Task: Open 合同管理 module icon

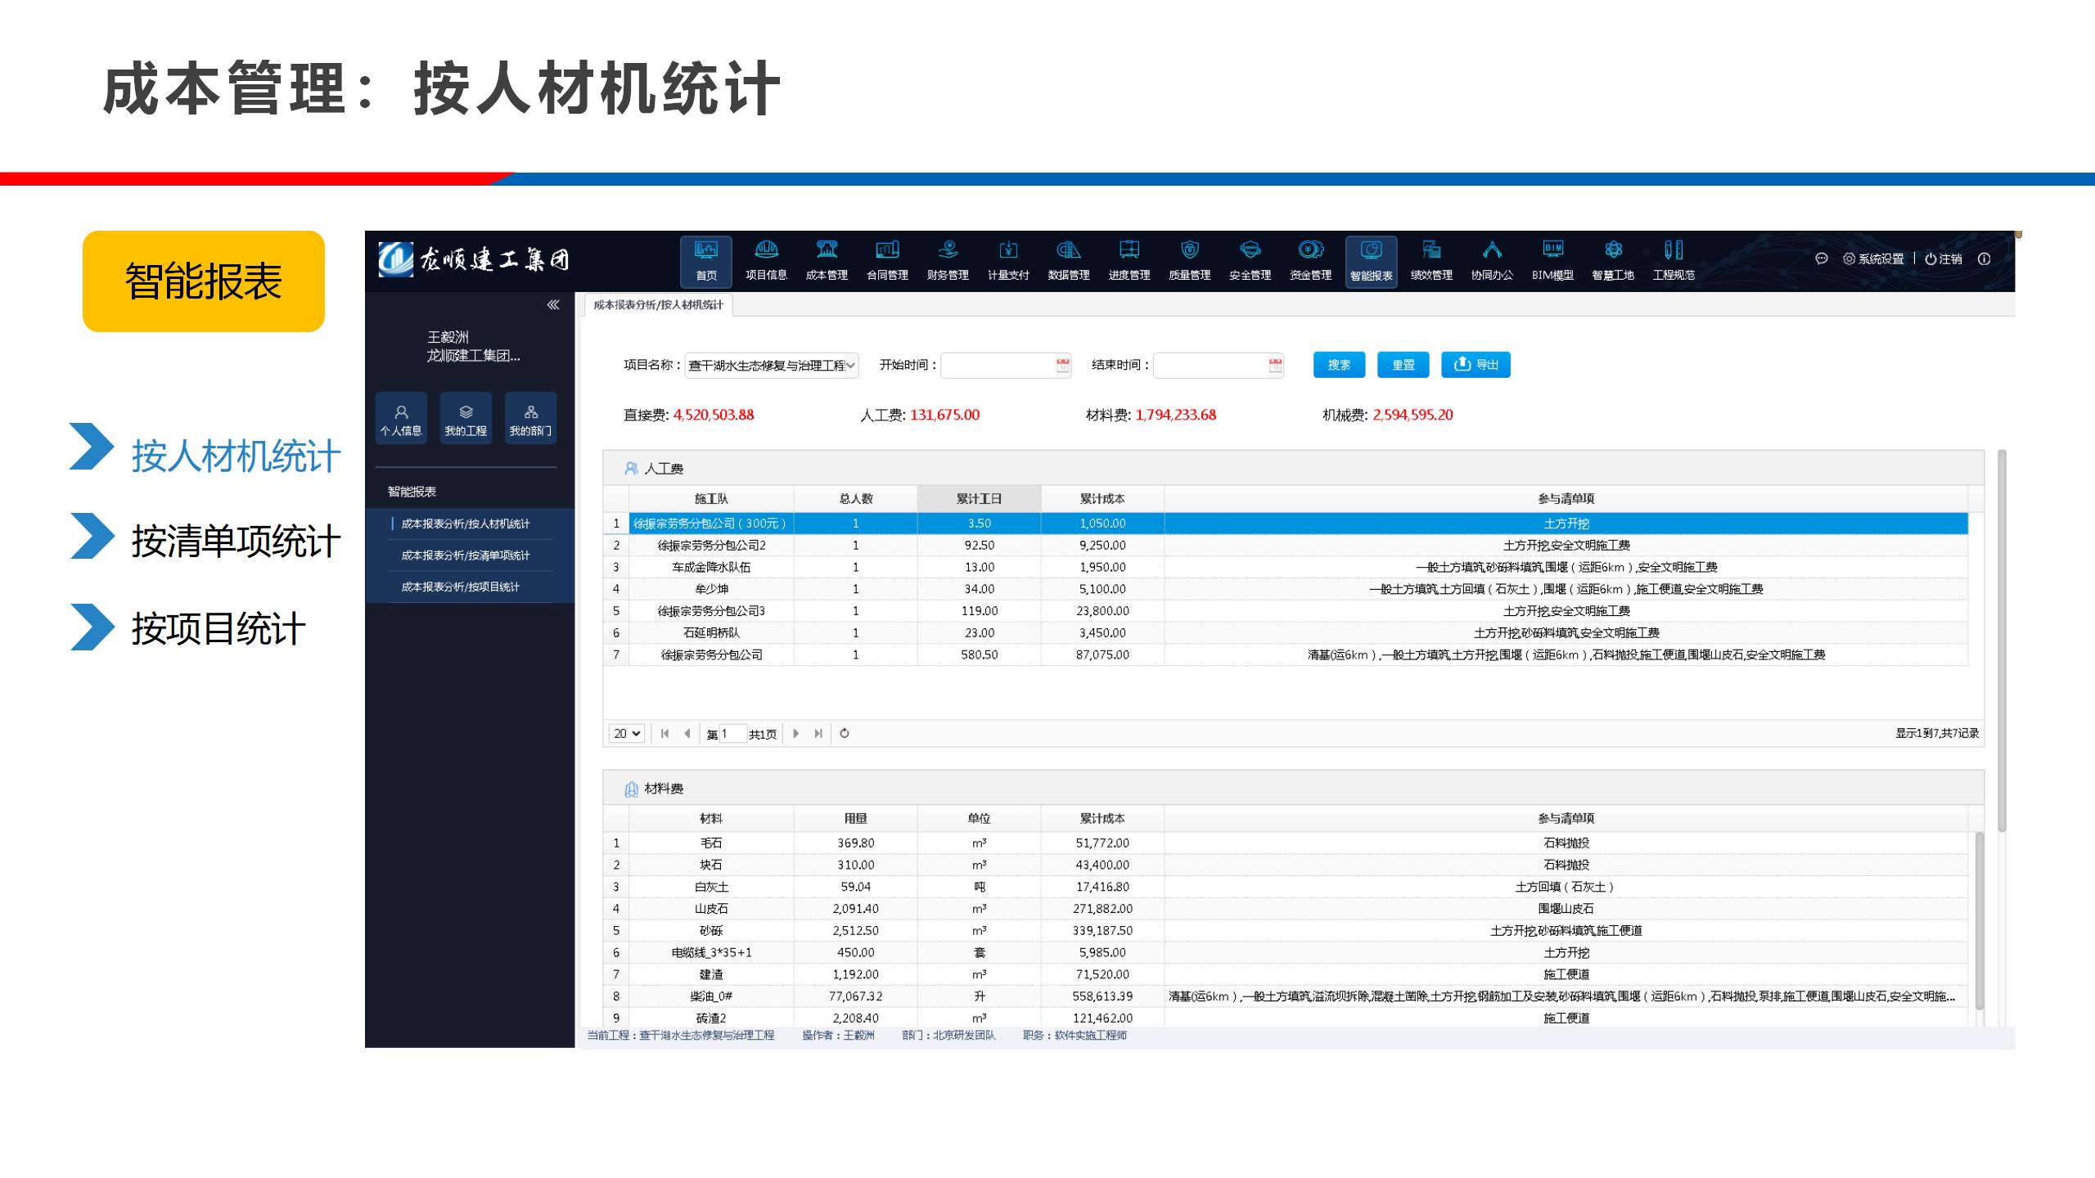Action: (x=887, y=261)
